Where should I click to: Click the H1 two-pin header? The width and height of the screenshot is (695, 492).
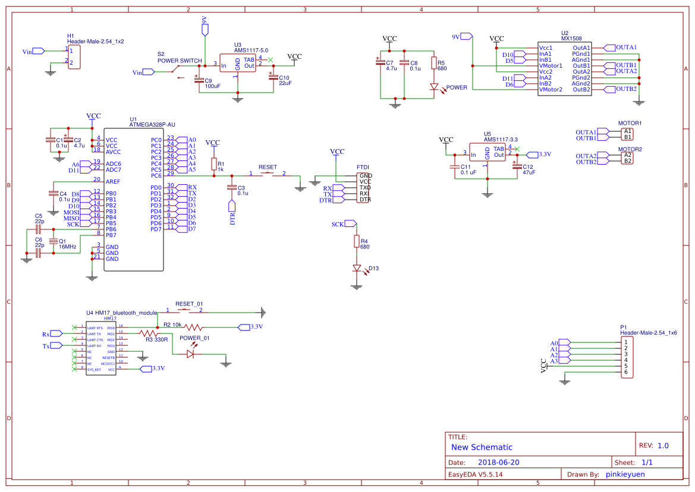pos(74,57)
